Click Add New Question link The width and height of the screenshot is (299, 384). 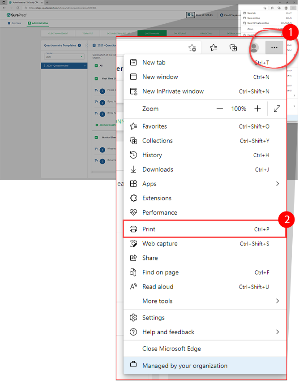106,125
